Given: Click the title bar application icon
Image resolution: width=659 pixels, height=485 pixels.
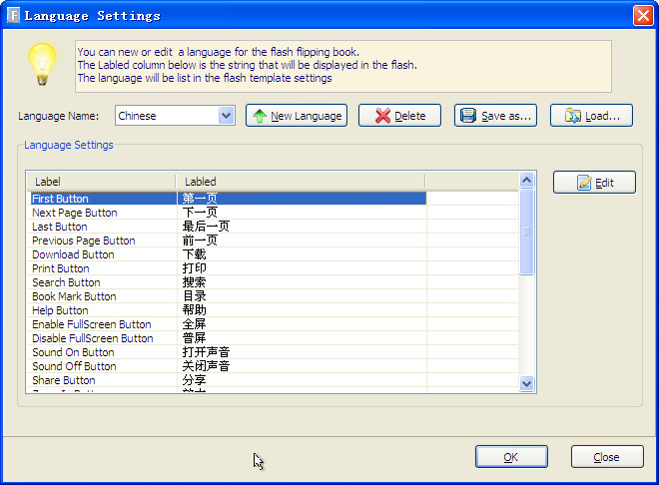Looking at the screenshot, I should point(13,16).
